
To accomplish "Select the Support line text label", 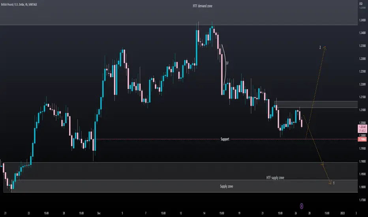I will pos(225,139).
